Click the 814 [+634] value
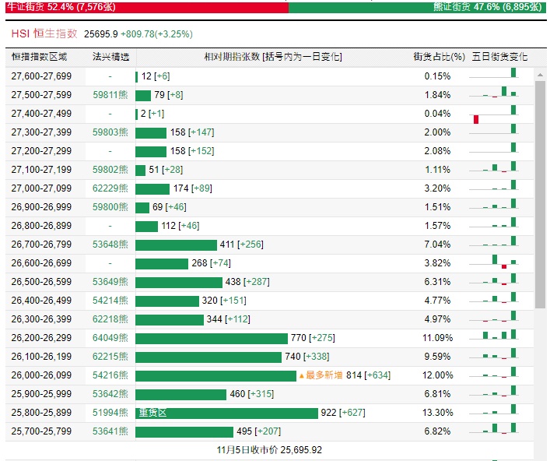The width and height of the screenshot is (550, 461). (x=368, y=375)
